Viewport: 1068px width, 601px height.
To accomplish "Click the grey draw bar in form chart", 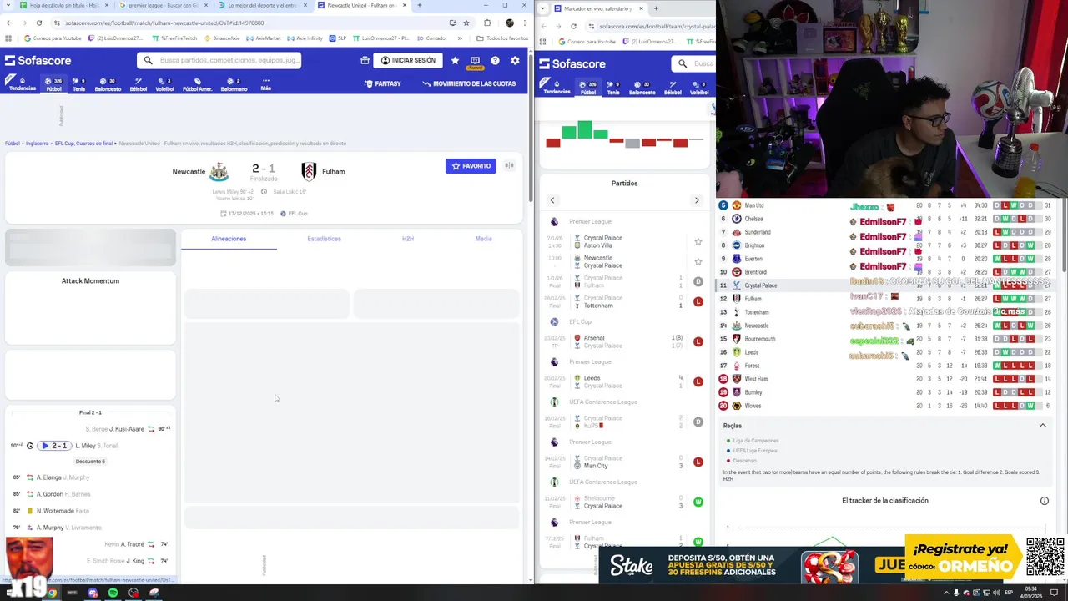I will 632,143.
